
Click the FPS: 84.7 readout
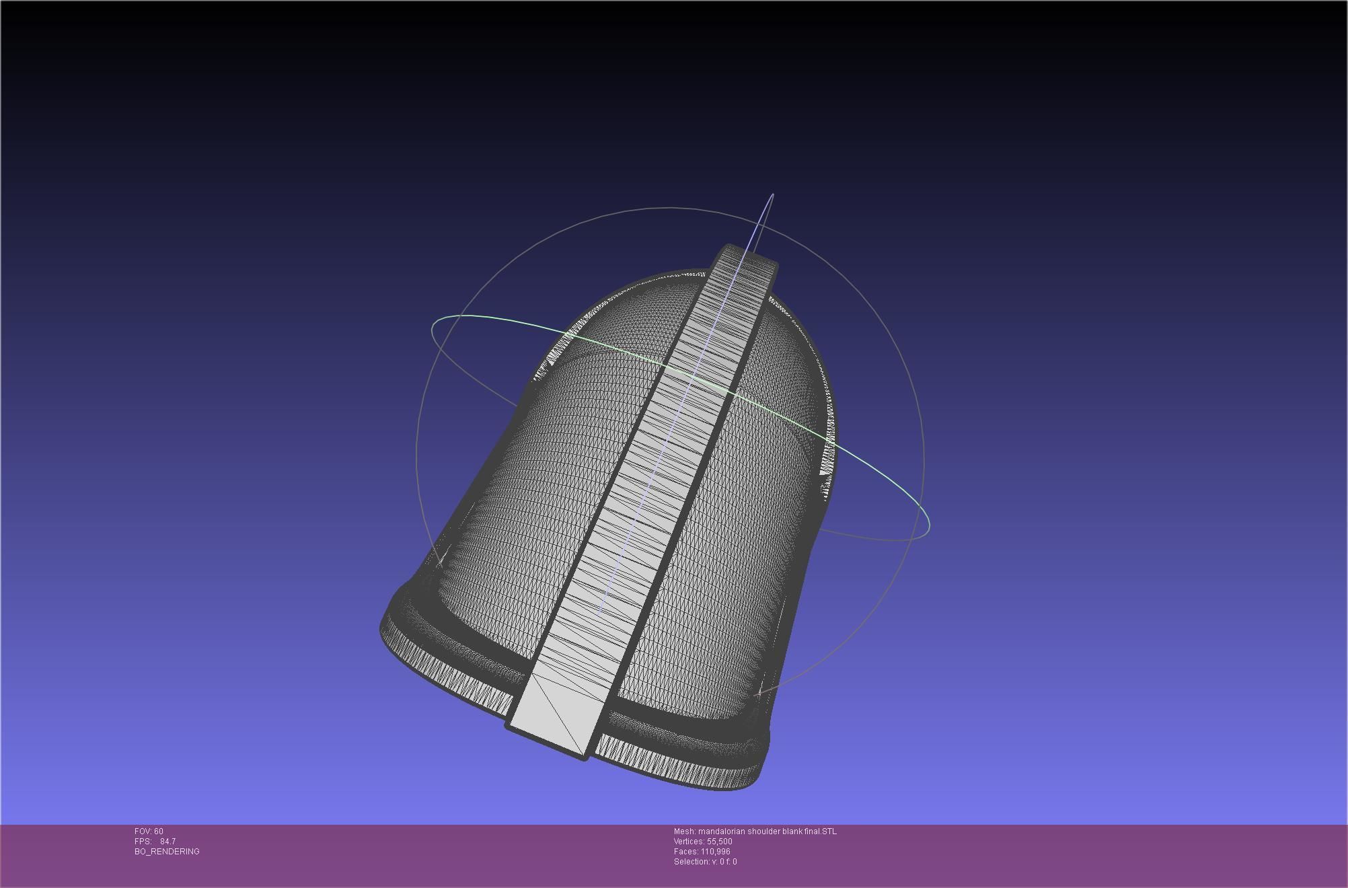click(155, 842)
